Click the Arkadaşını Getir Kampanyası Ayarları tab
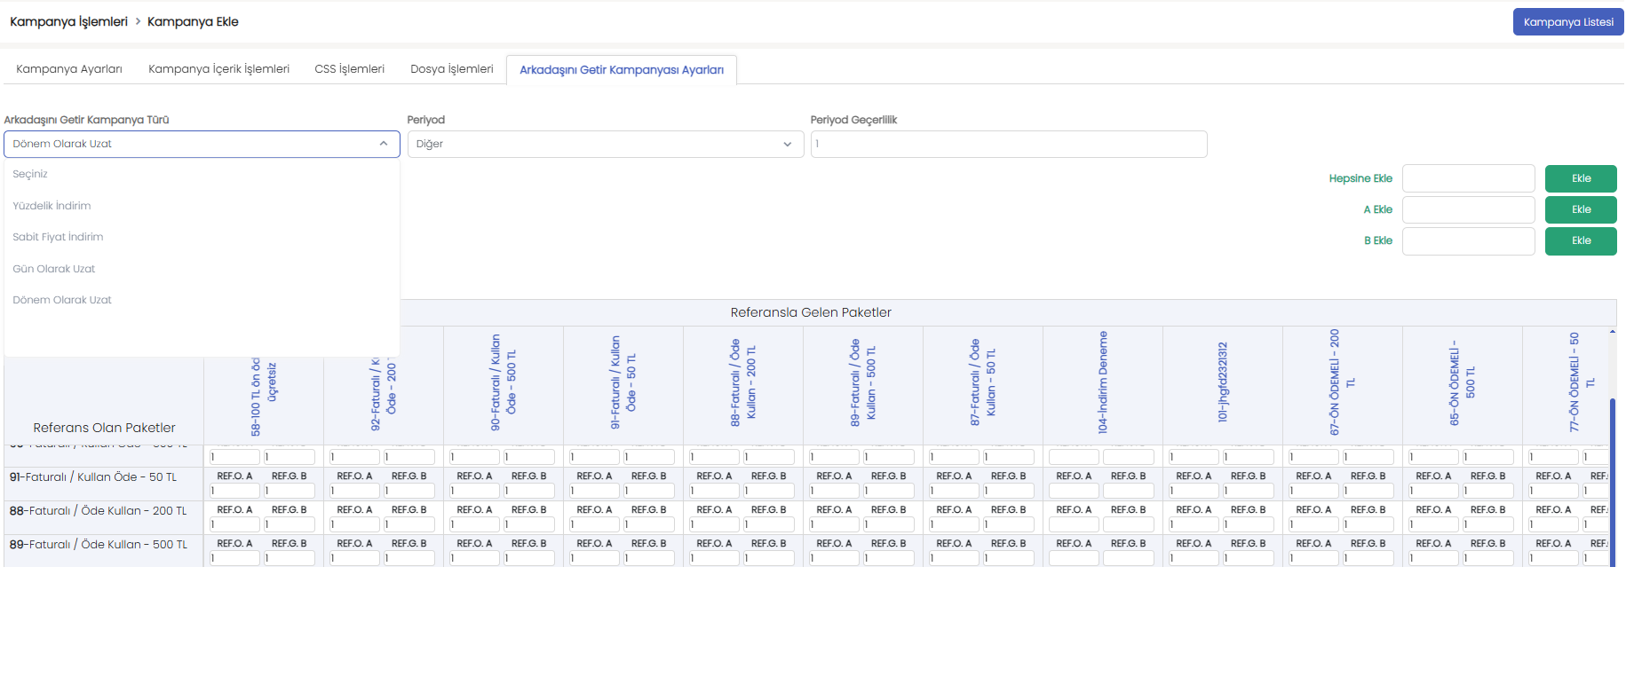 (621, 70)
